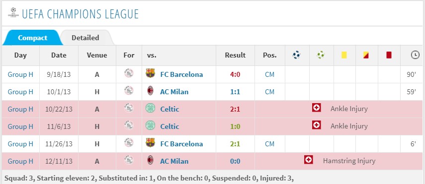Click AC Milan crest in 10/1/13 row

(x=150, y=91)
